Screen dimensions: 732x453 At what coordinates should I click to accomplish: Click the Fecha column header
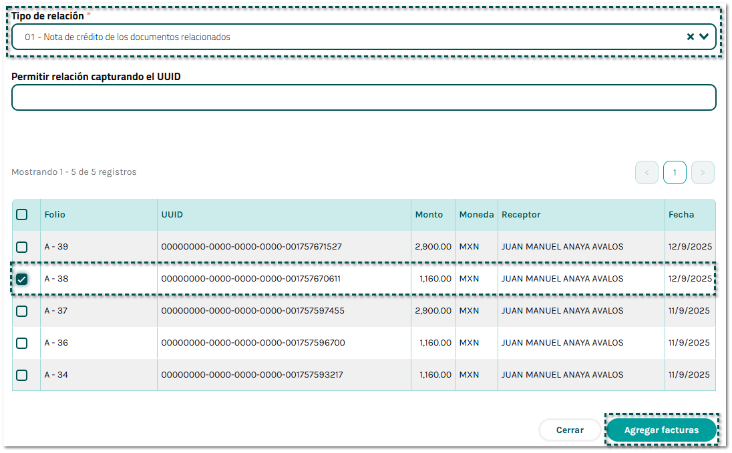coord(681,215)
